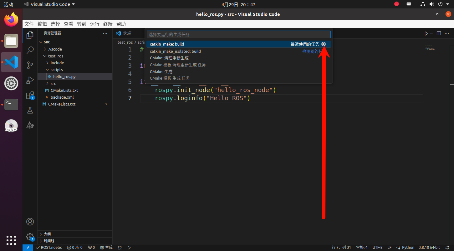Screen dimensions: 454x251
Task: Open the 查看 (View) menu
Action: [69, 24]
